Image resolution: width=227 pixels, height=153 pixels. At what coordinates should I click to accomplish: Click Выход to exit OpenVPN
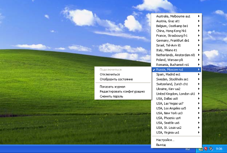point(176,145)
